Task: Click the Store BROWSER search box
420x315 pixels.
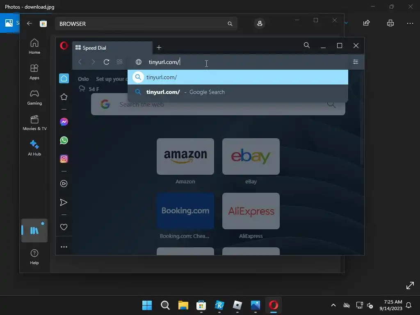Action: point(146,23)
